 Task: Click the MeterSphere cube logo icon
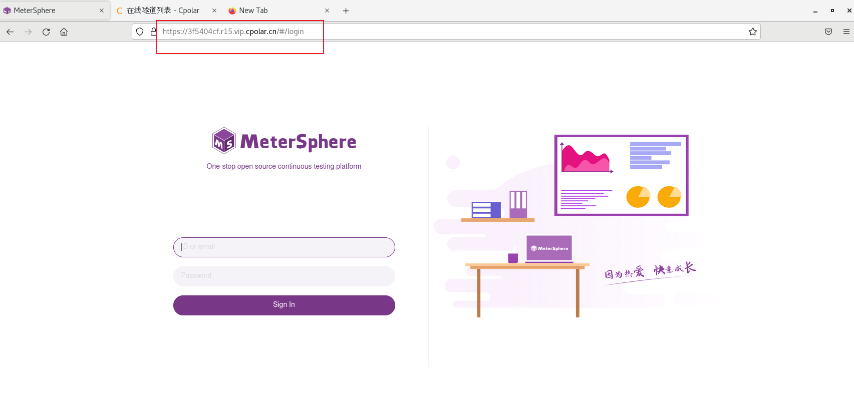223,141
